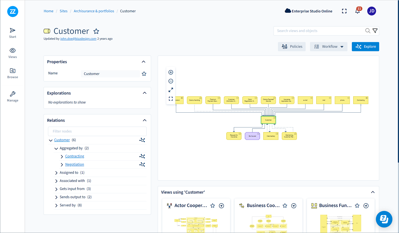
Task: Open navigation icon on Actor Cooper... card
Action: (x=221, y=206)
